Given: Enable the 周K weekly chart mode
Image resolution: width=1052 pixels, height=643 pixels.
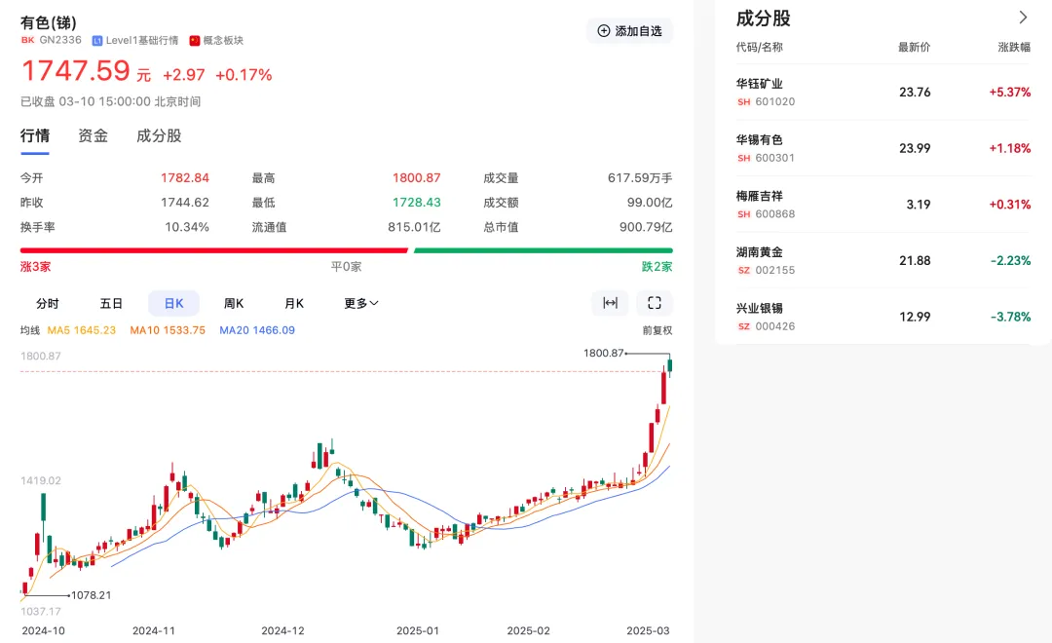Looking at the screenshot, I should tap(233, 303).
